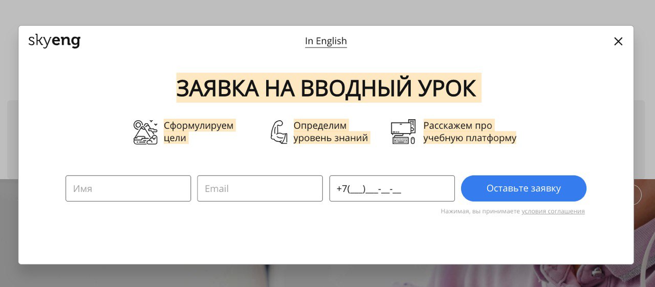Click the Skyeng logo
655x287 pixels.
click(54, 41)
